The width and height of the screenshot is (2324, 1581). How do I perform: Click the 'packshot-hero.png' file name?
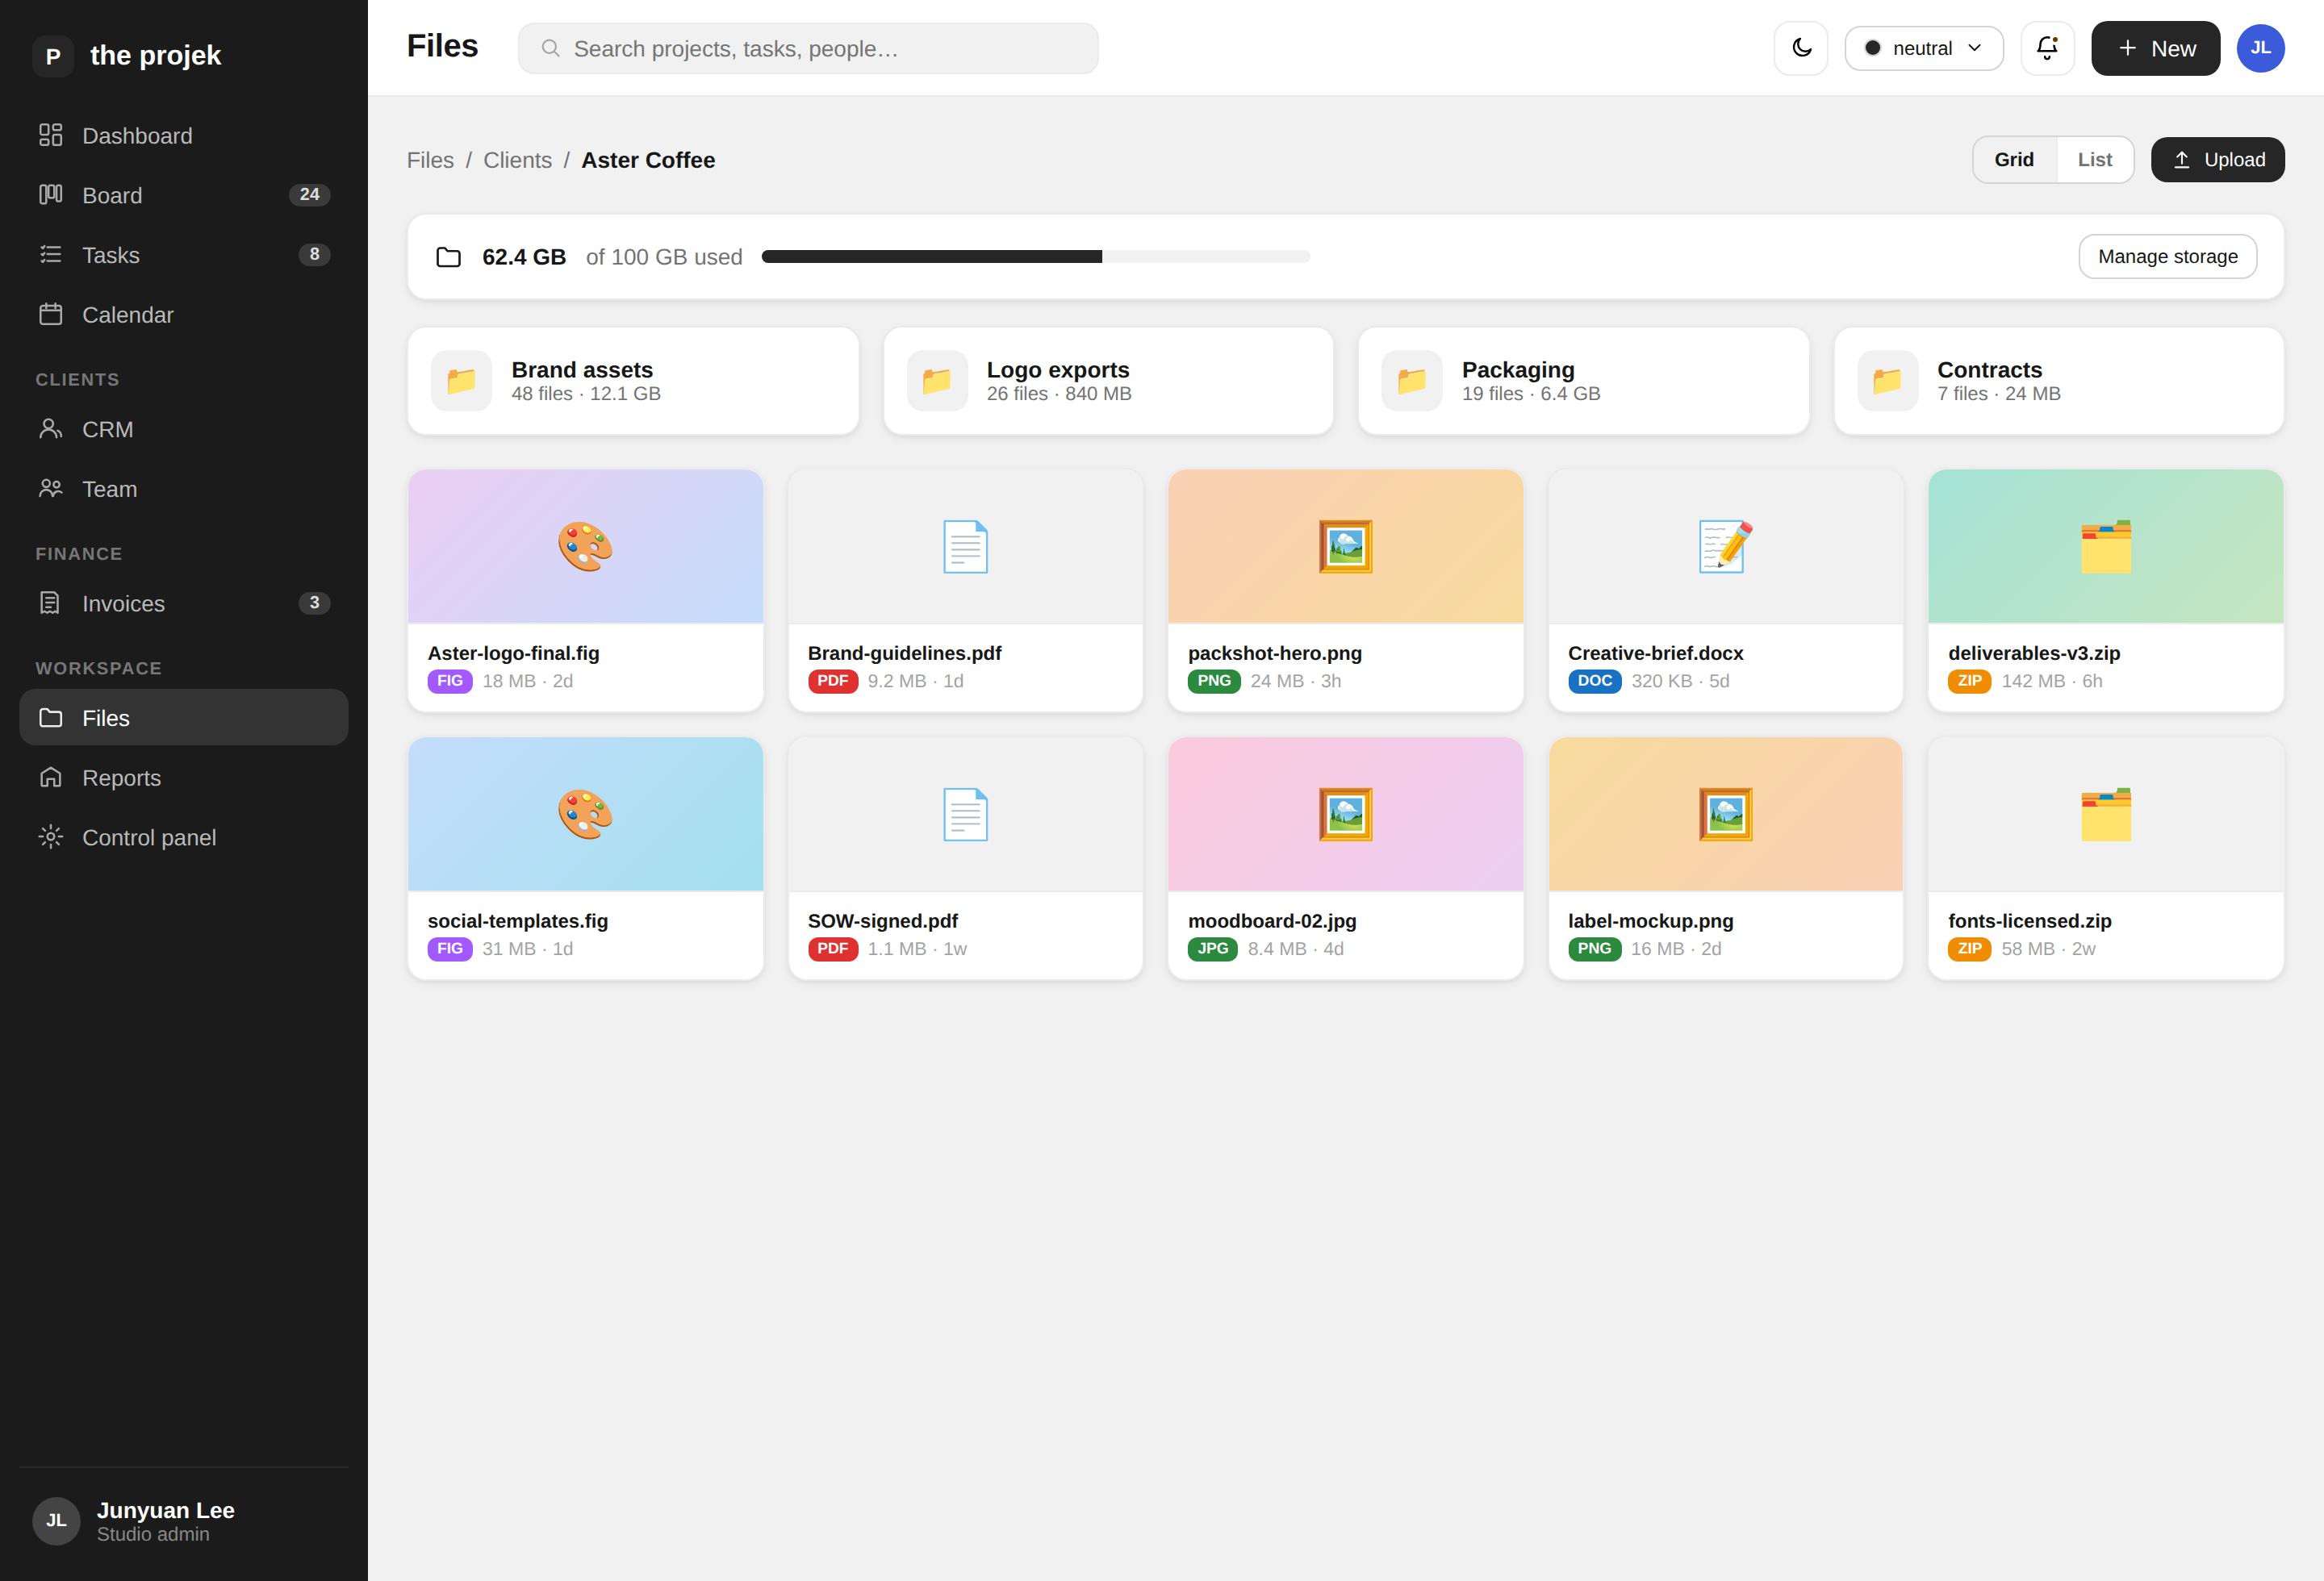[x=1274, y=653]
